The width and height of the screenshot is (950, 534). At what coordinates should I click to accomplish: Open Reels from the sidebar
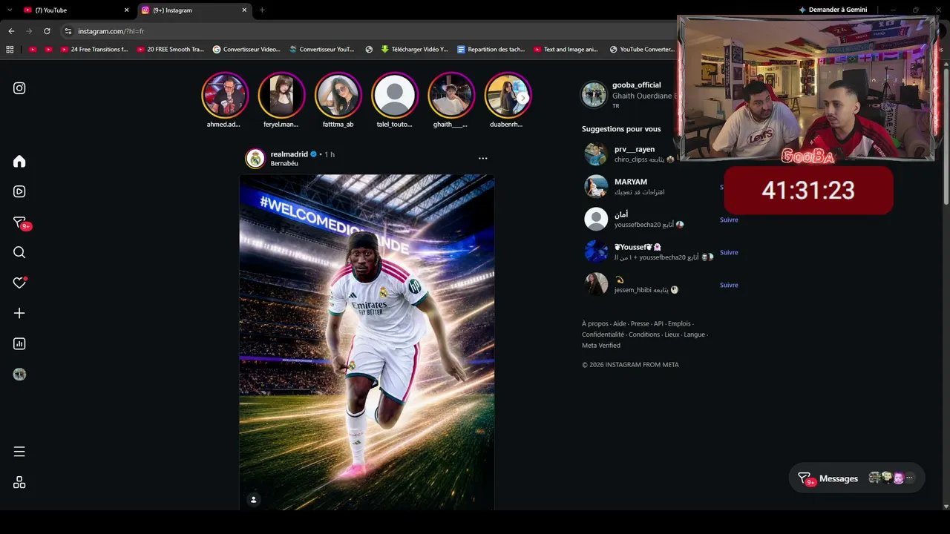click(19, 191)
